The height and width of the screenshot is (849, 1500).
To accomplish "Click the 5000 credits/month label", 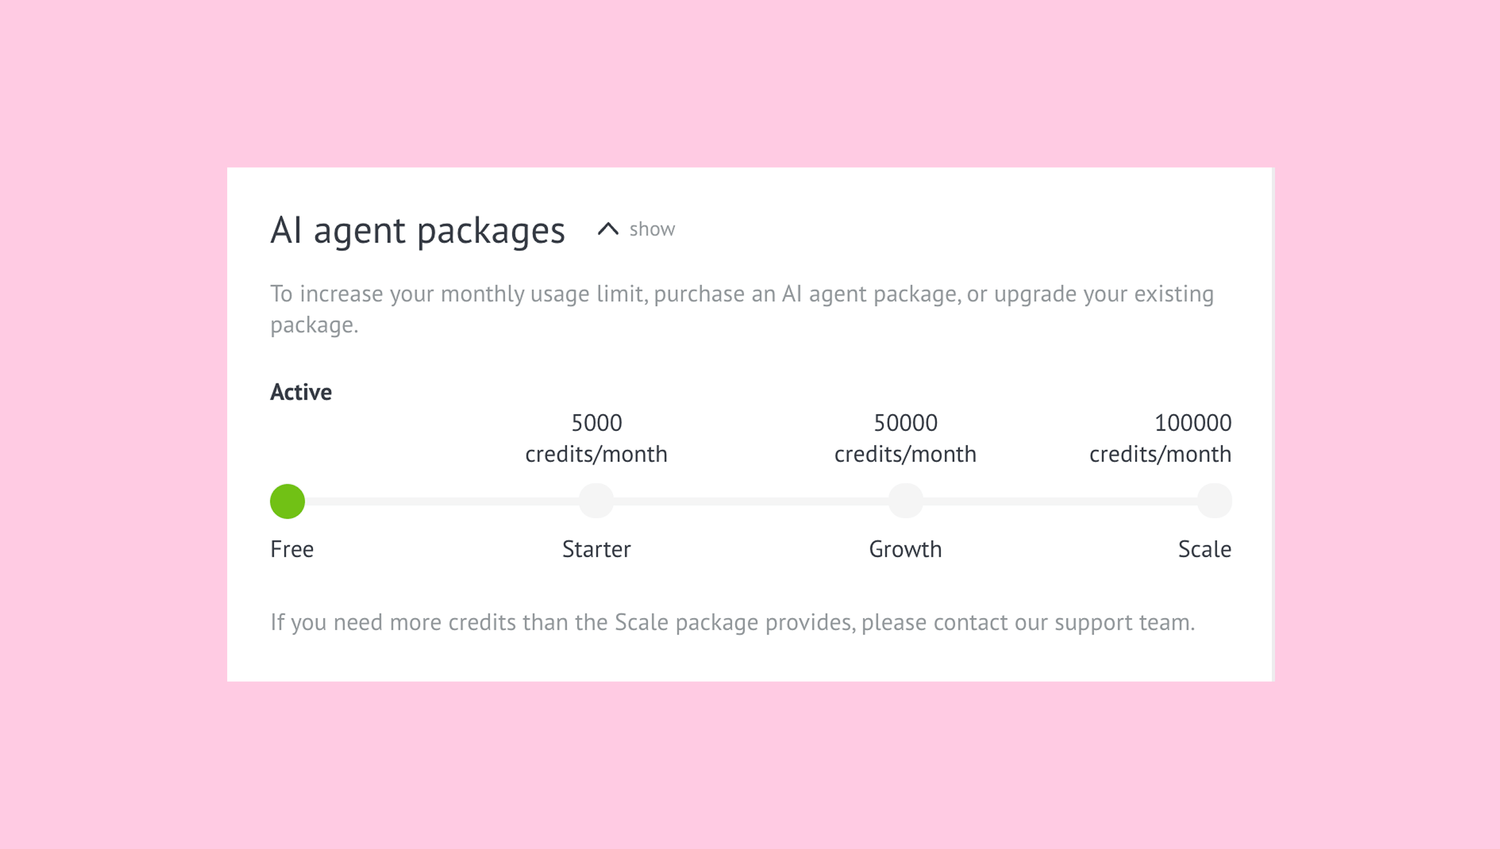I will [596, 438].
